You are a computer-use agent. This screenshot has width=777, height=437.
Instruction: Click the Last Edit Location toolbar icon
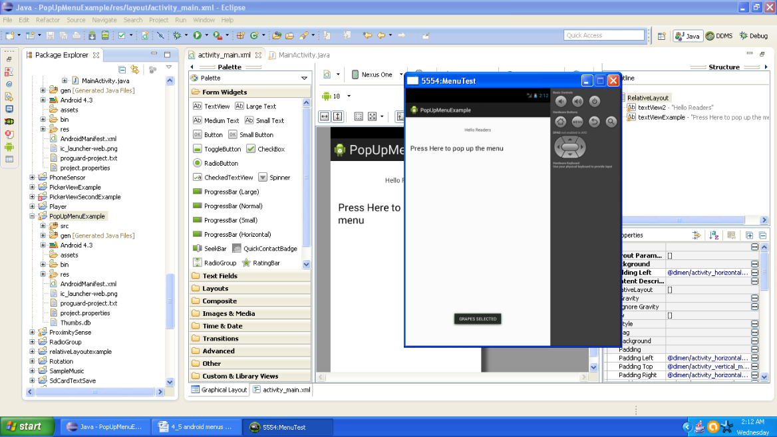tap(367, 35)
